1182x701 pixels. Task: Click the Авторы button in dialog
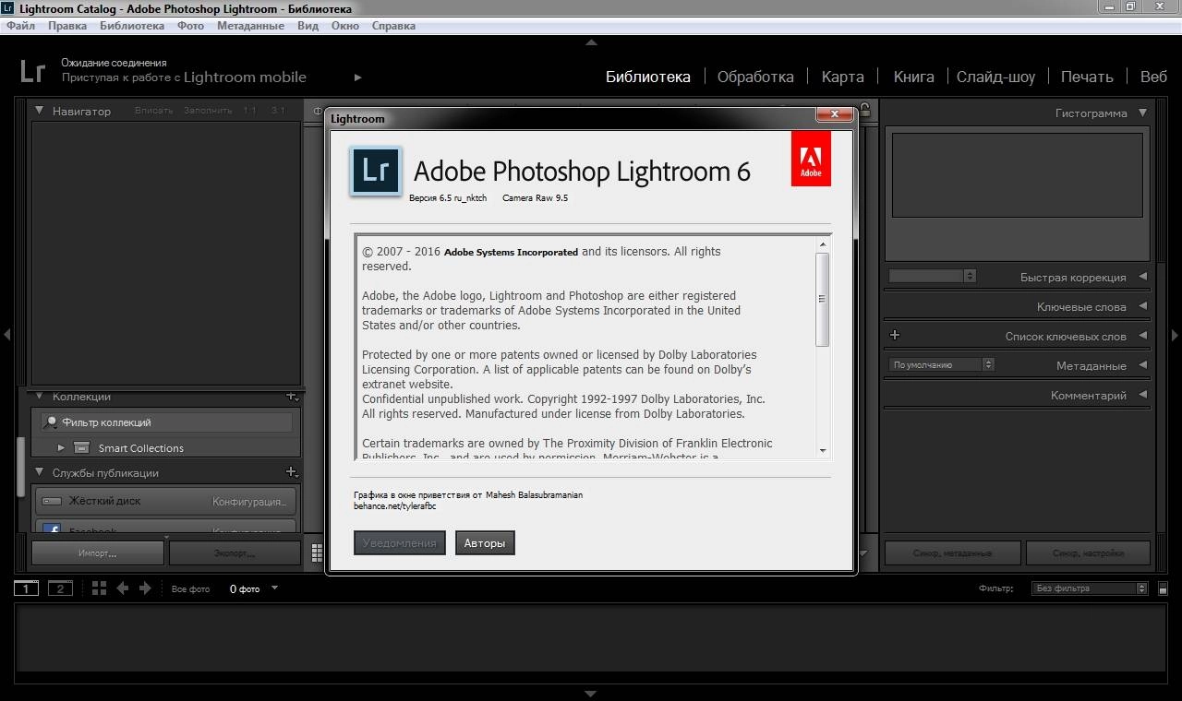[x=485, y=543]
